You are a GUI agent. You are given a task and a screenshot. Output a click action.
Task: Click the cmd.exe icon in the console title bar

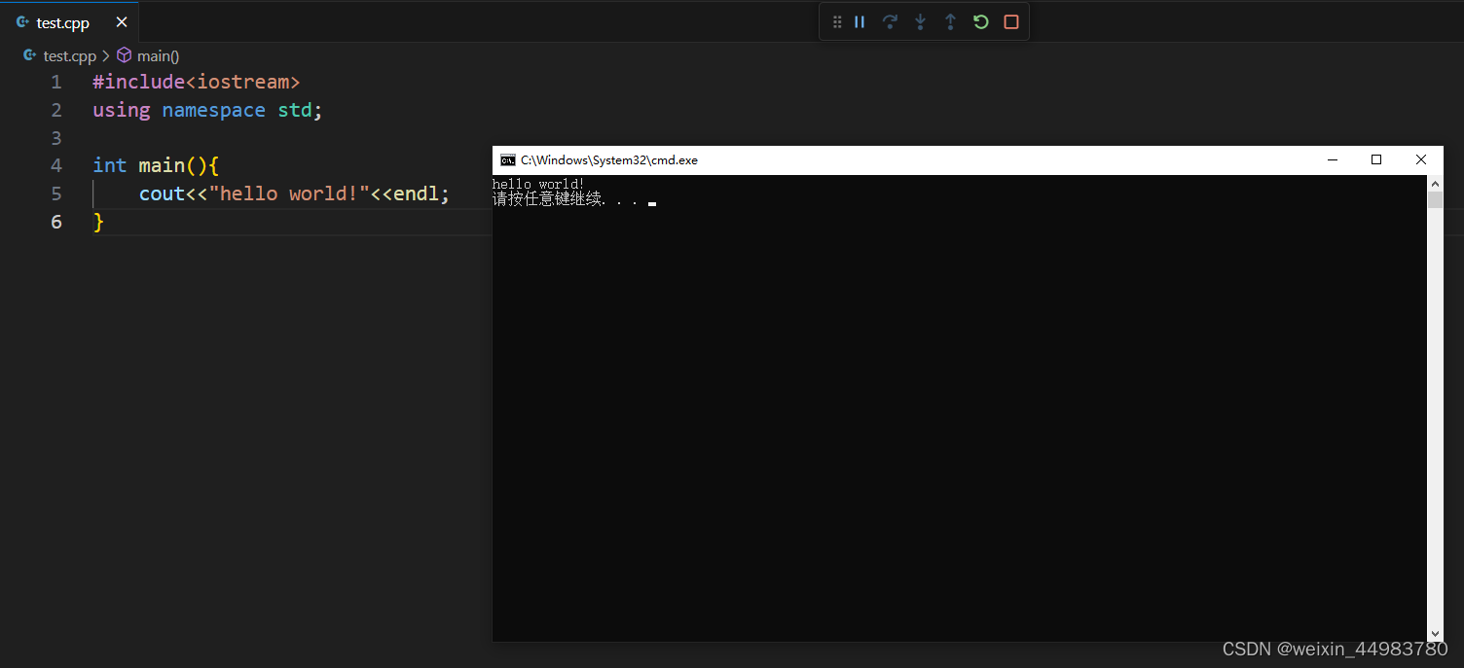(x=507, y=159)
